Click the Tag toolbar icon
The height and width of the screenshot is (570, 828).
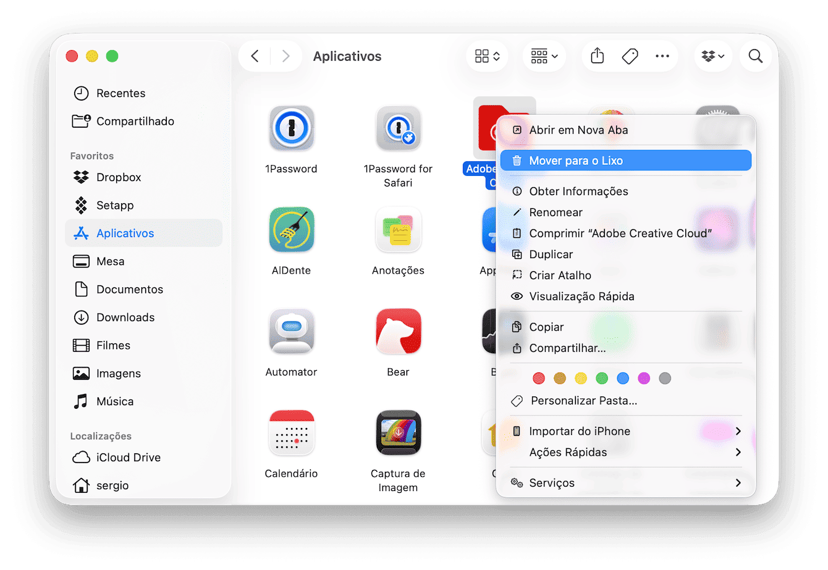(630, 56)
